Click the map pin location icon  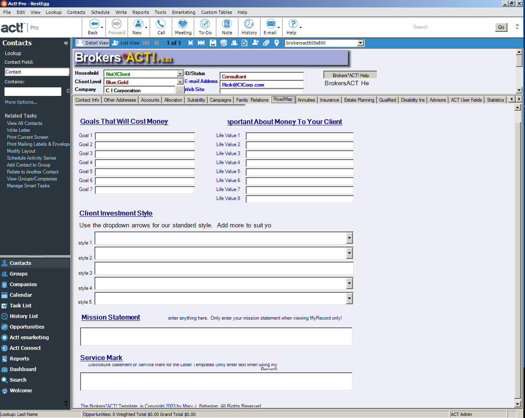point(277,43)
